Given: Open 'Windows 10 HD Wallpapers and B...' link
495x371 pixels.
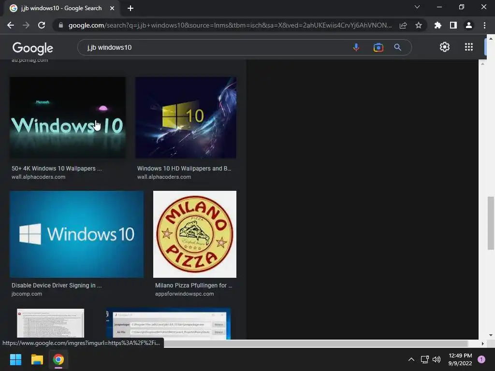Looking at the screenshot, I should (x=184, y=169).
